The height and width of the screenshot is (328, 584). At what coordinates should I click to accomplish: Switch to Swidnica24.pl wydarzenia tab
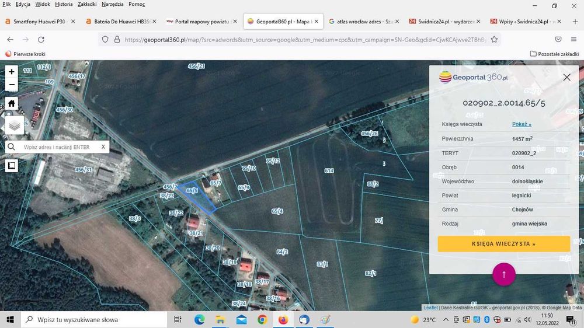(444, 22)
